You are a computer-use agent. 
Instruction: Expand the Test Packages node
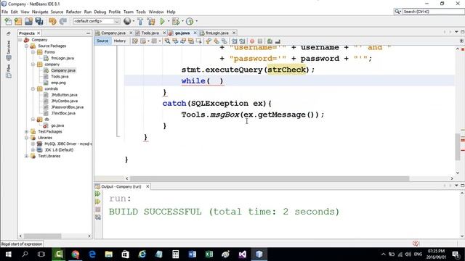(x=27, y=132)
